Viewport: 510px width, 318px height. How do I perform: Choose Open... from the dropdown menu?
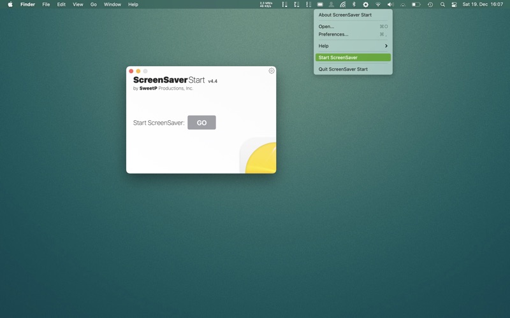click(353, 26)
